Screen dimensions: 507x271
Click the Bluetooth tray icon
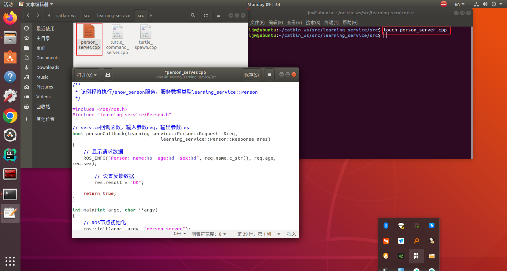click(386, 226)
